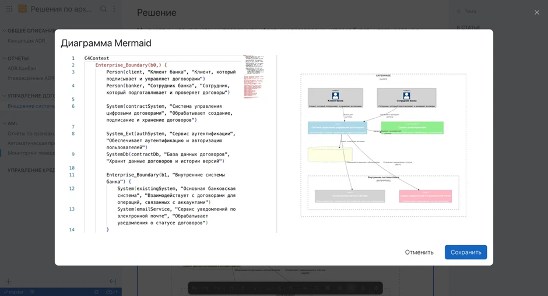Image resolution: width=548 pixels, height=296 pixels.
Task: Click the cloud publish icon in status bar
Action: [x=111, y=292]
